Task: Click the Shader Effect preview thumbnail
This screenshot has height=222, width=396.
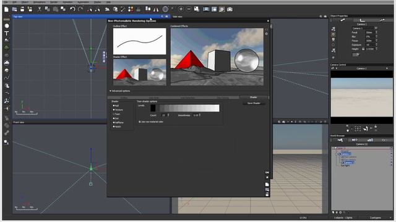Action: tap(139, 72)
